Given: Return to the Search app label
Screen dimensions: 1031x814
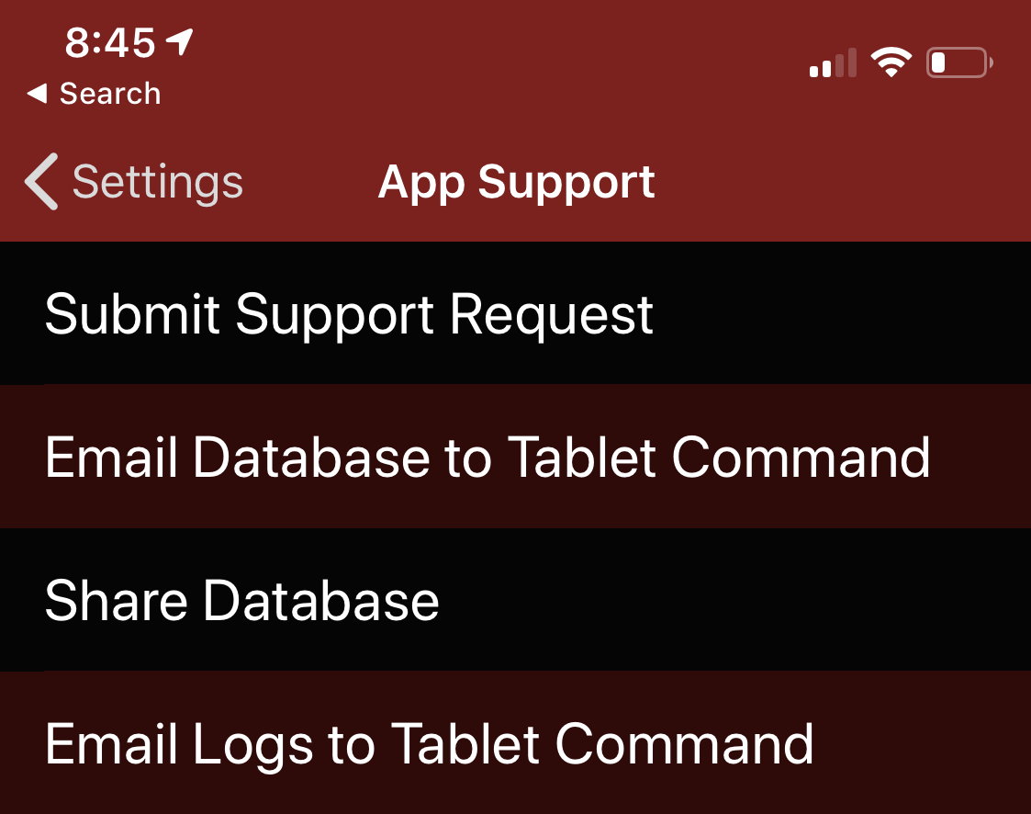Looking at the screenshot, I should click(110, 94).
